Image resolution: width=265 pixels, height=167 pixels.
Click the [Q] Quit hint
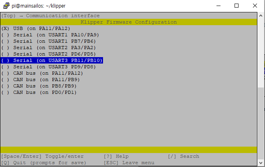click(x=44, y=163)
